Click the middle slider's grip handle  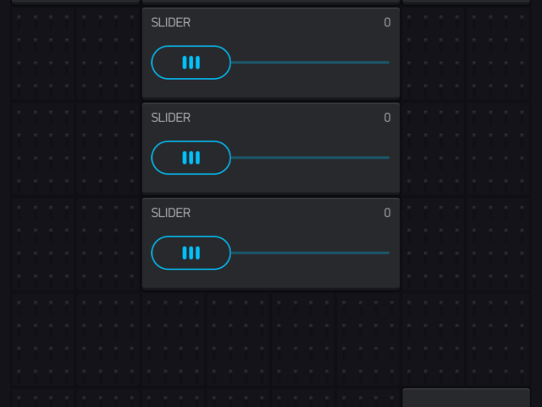(x=191, y=158)
